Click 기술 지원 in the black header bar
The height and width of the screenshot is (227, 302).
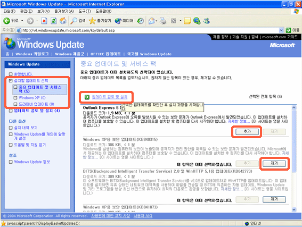pyautogui.click(x=240, y=37)
